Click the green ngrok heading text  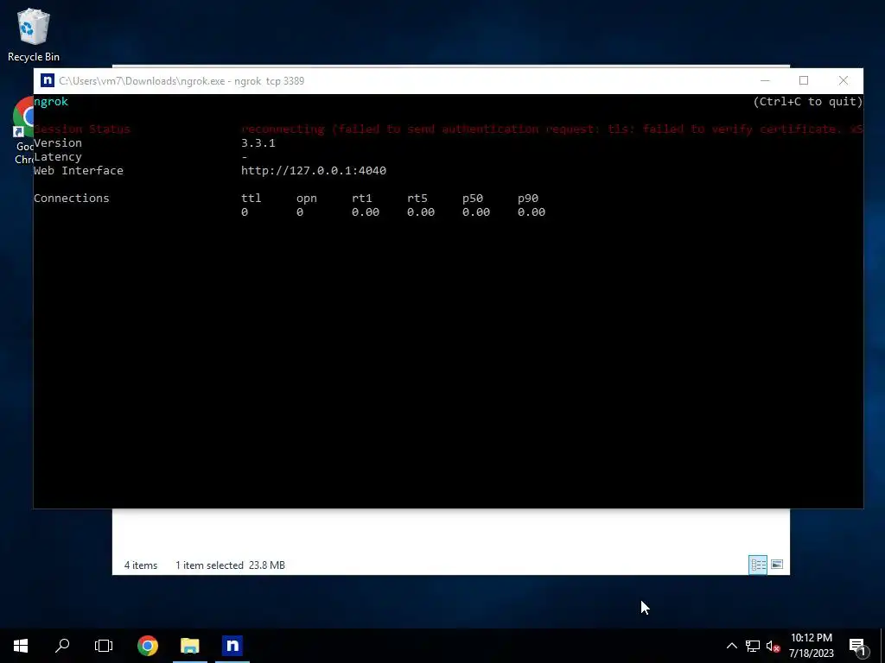51,102
